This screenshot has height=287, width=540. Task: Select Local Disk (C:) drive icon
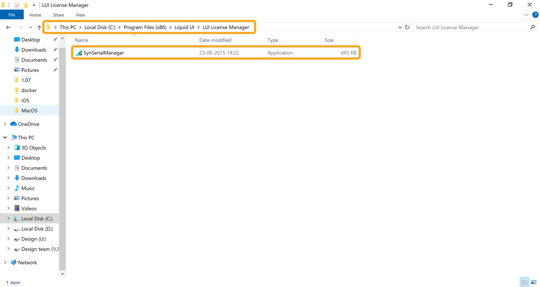[17, 219]
